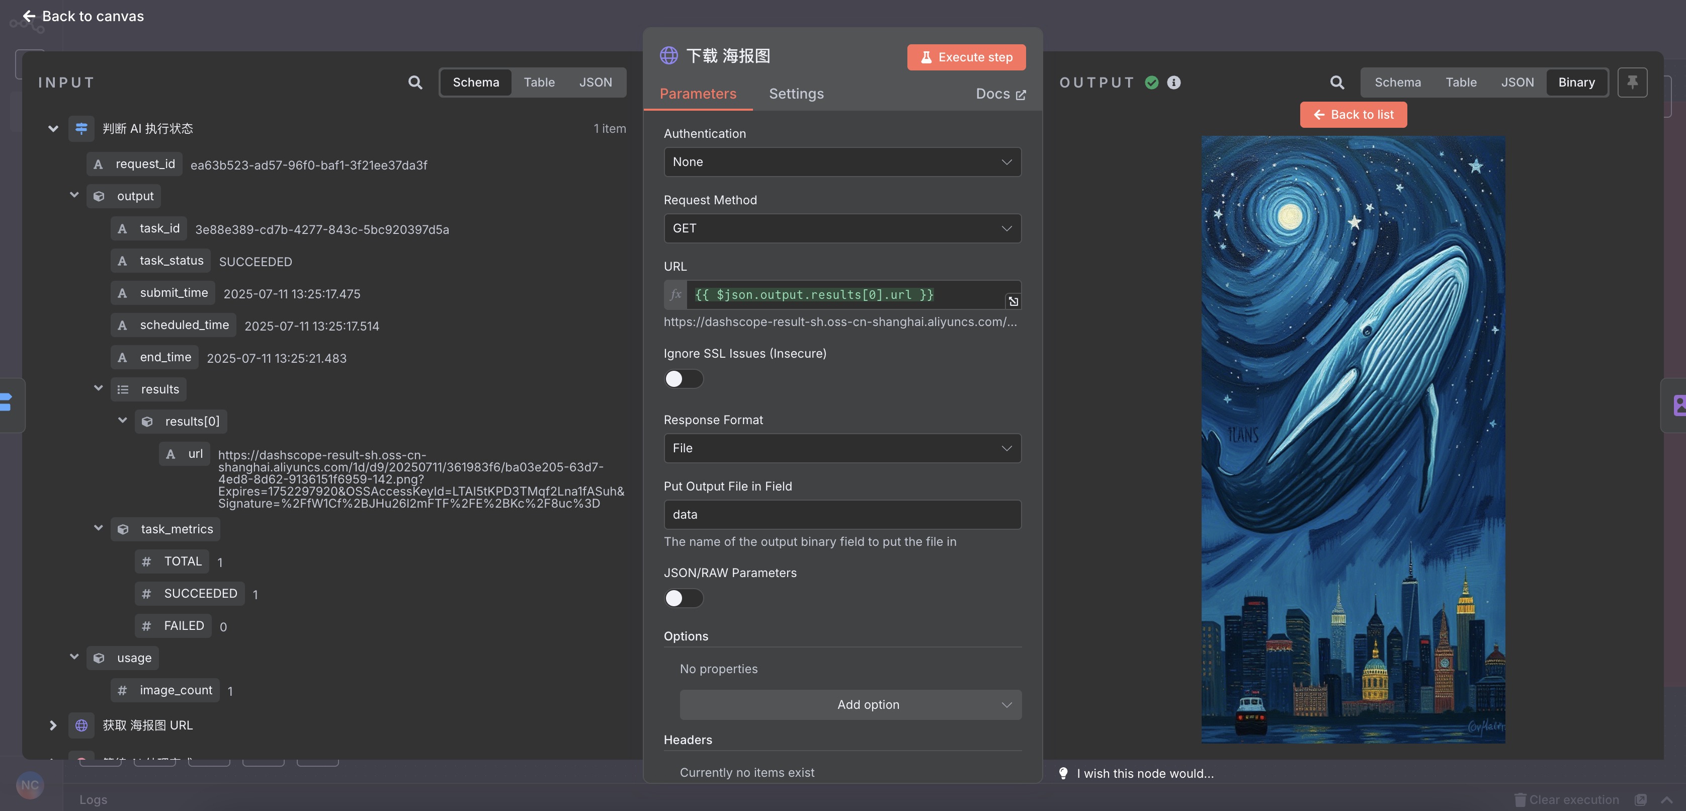Select input JSON view

[596, 83]
